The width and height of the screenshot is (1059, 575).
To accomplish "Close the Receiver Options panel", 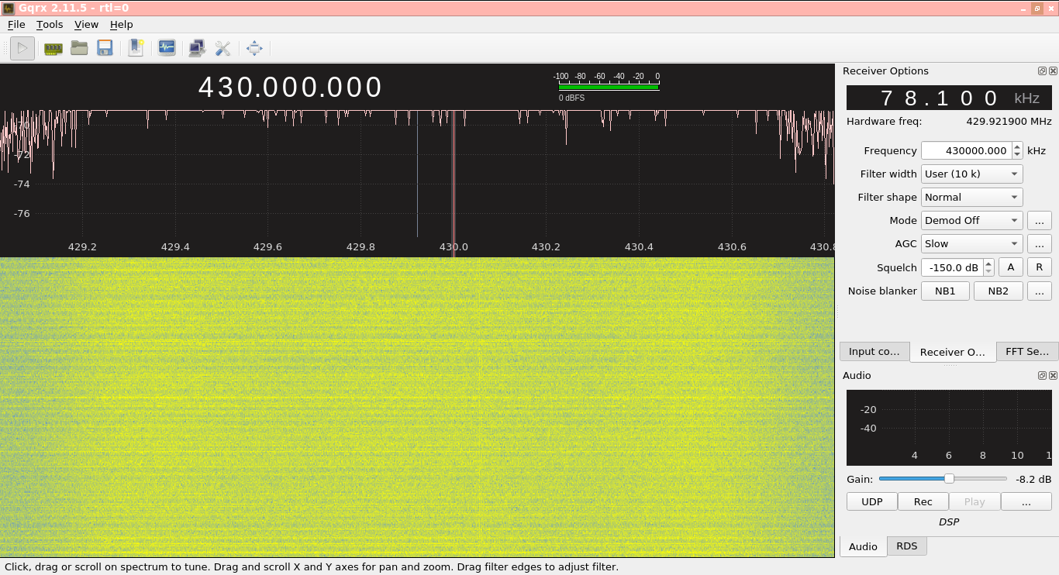I will 1053,71.
